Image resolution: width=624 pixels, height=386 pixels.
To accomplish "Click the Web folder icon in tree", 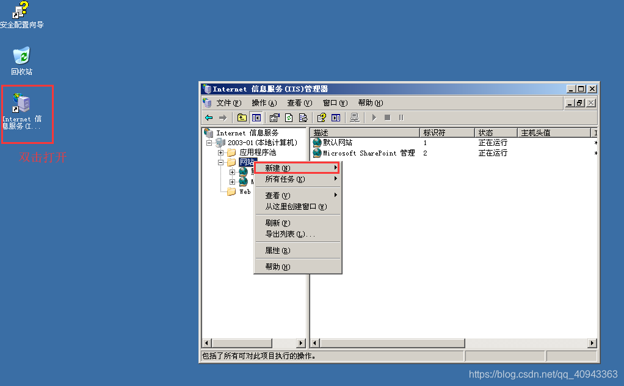I will pyautogui.click(x=231, y=191).
